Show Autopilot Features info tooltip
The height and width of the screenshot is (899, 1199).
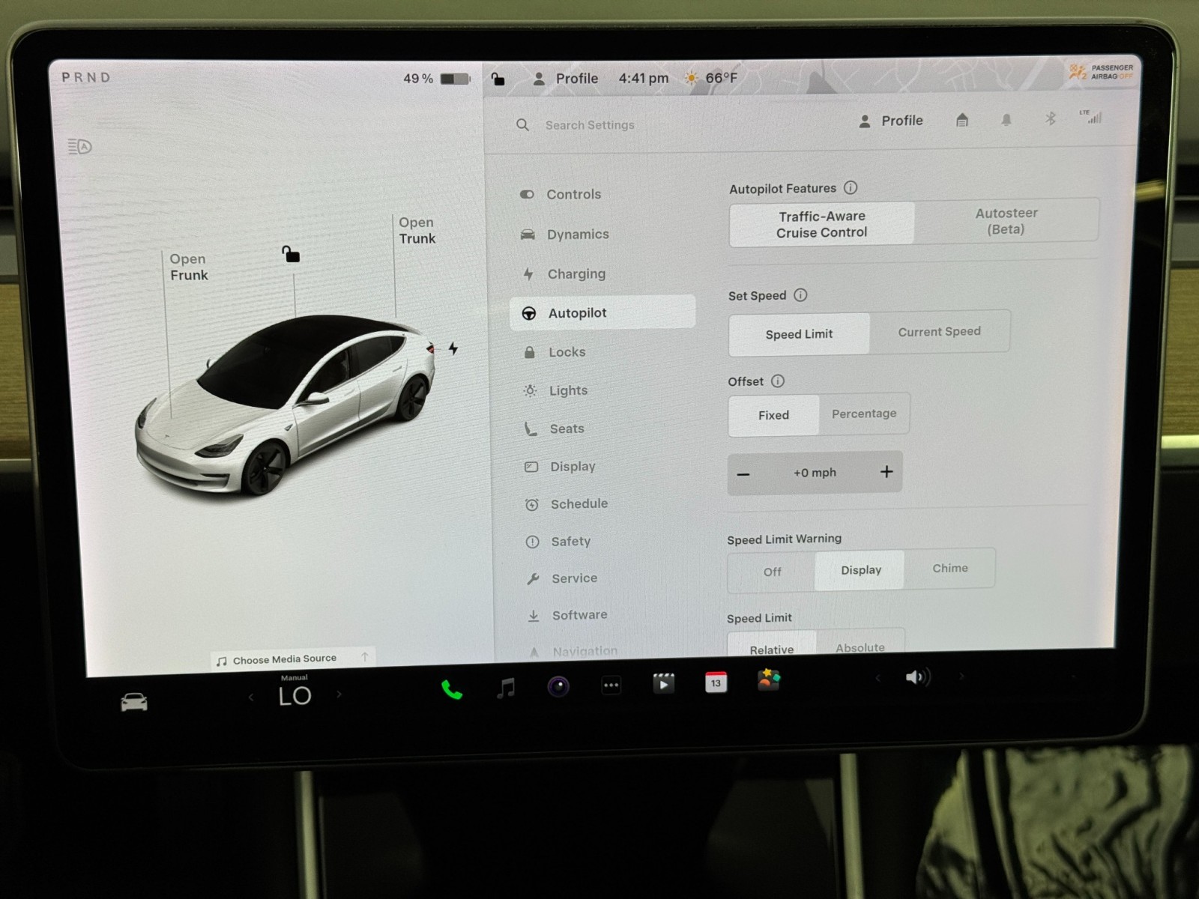click(x=851, y=188)
